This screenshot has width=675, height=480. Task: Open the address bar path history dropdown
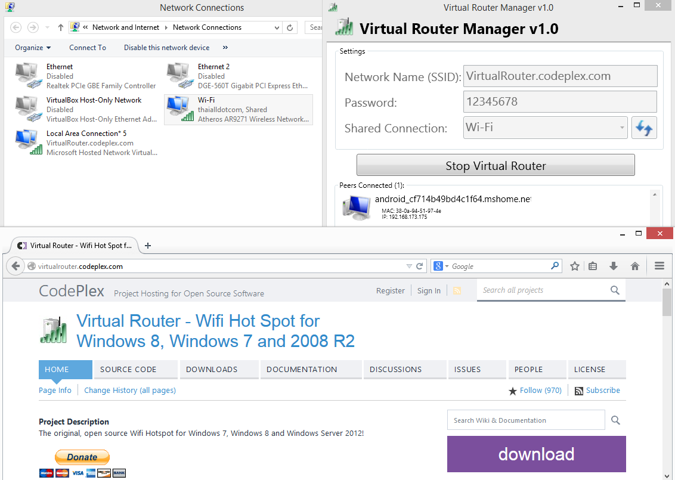(x=277, y=27)
